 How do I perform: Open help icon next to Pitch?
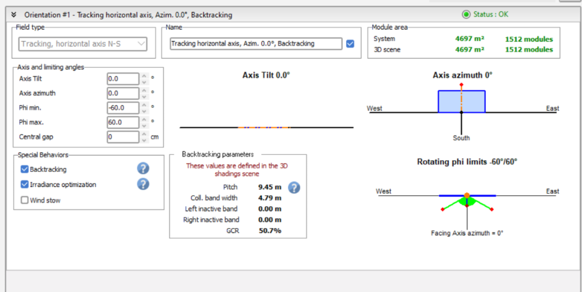click(294, 188)
